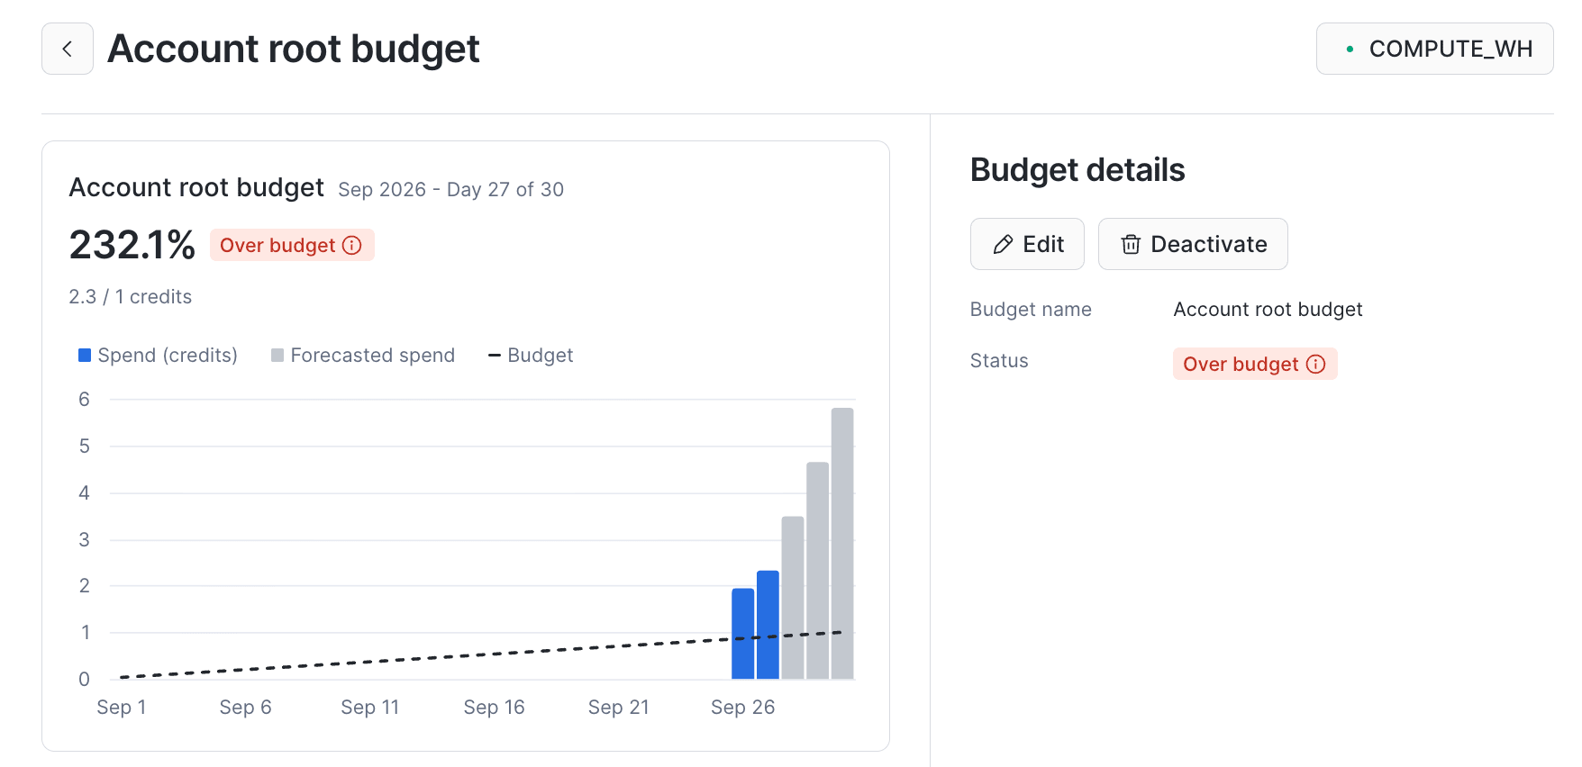Screen dimensions: 1582x767
Task: Click the 'Budget details' heading
Action: click(1077, 170)
